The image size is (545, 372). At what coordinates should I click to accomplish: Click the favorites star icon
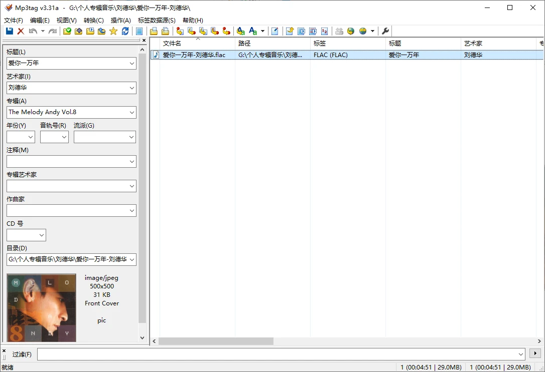pyautogui.click(x=113, y=31)
